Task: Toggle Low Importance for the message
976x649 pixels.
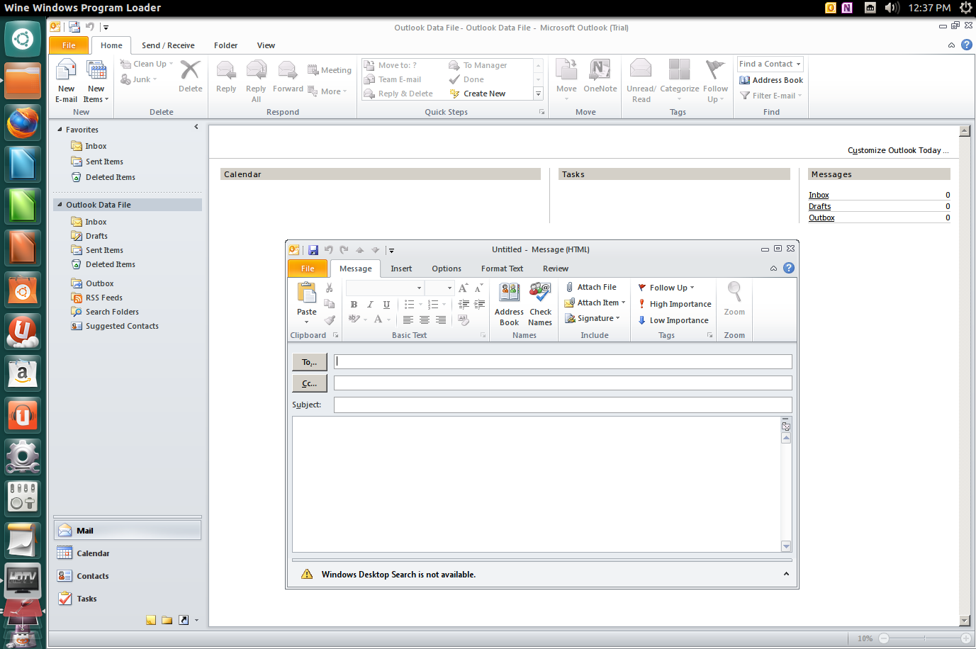Action: [673, 320]
